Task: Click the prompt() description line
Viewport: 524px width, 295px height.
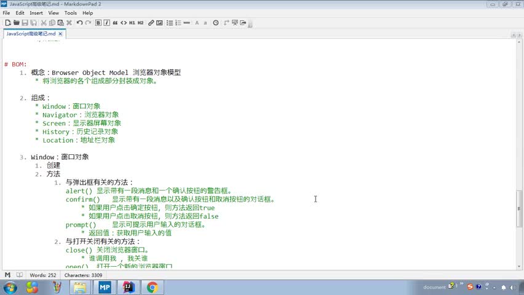Action: 136,224
